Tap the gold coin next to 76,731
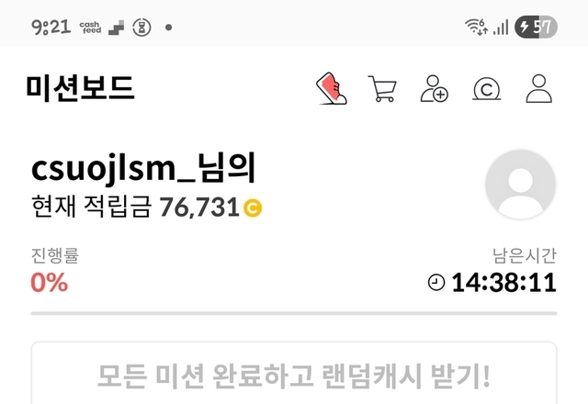Image resolution: width=588 pixels, height=404 pixels. pos(253,208)
